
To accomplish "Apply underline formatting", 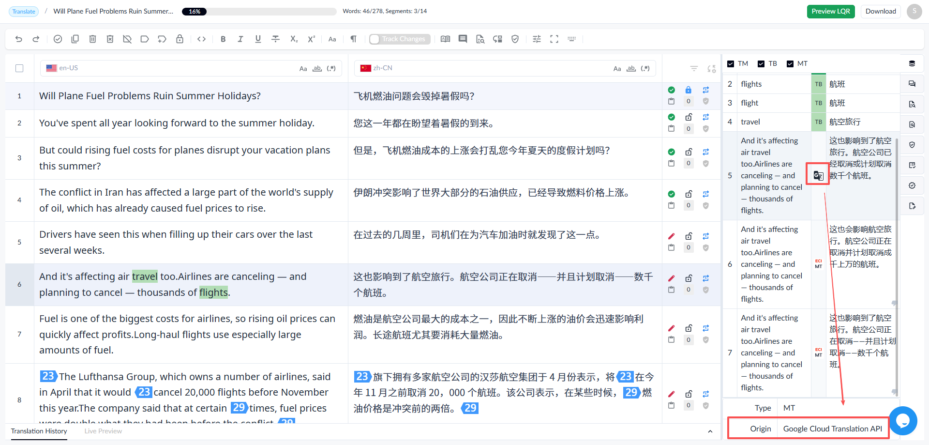I will pyautogui.click(x=258, y=39).
